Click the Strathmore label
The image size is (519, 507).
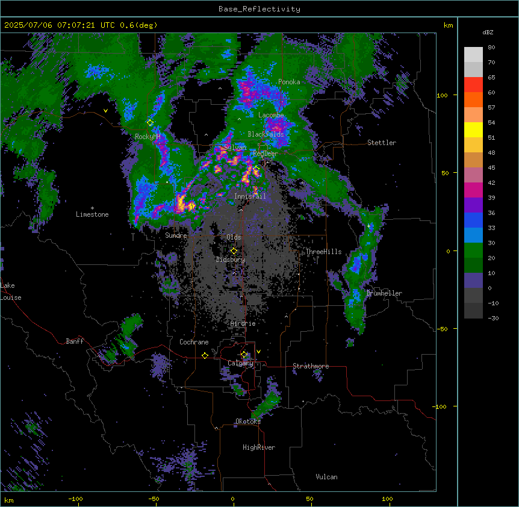[311, 366]
